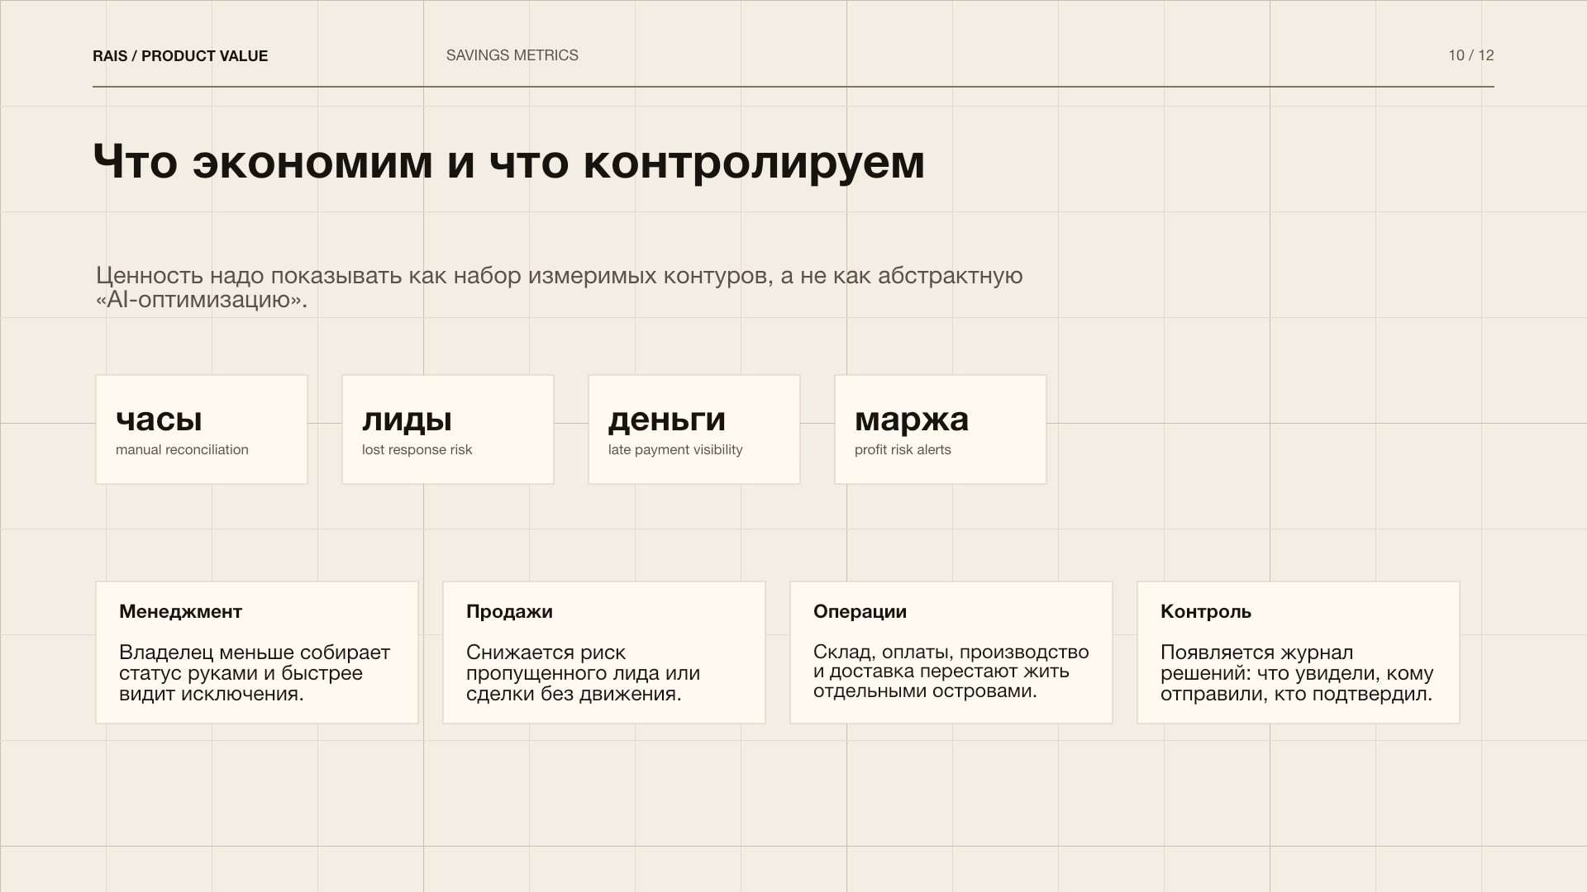Click the slide title "Что экономим и что контролируем"
The image size is (1587, 892).
pyautogui.click(x=508, y=163)
